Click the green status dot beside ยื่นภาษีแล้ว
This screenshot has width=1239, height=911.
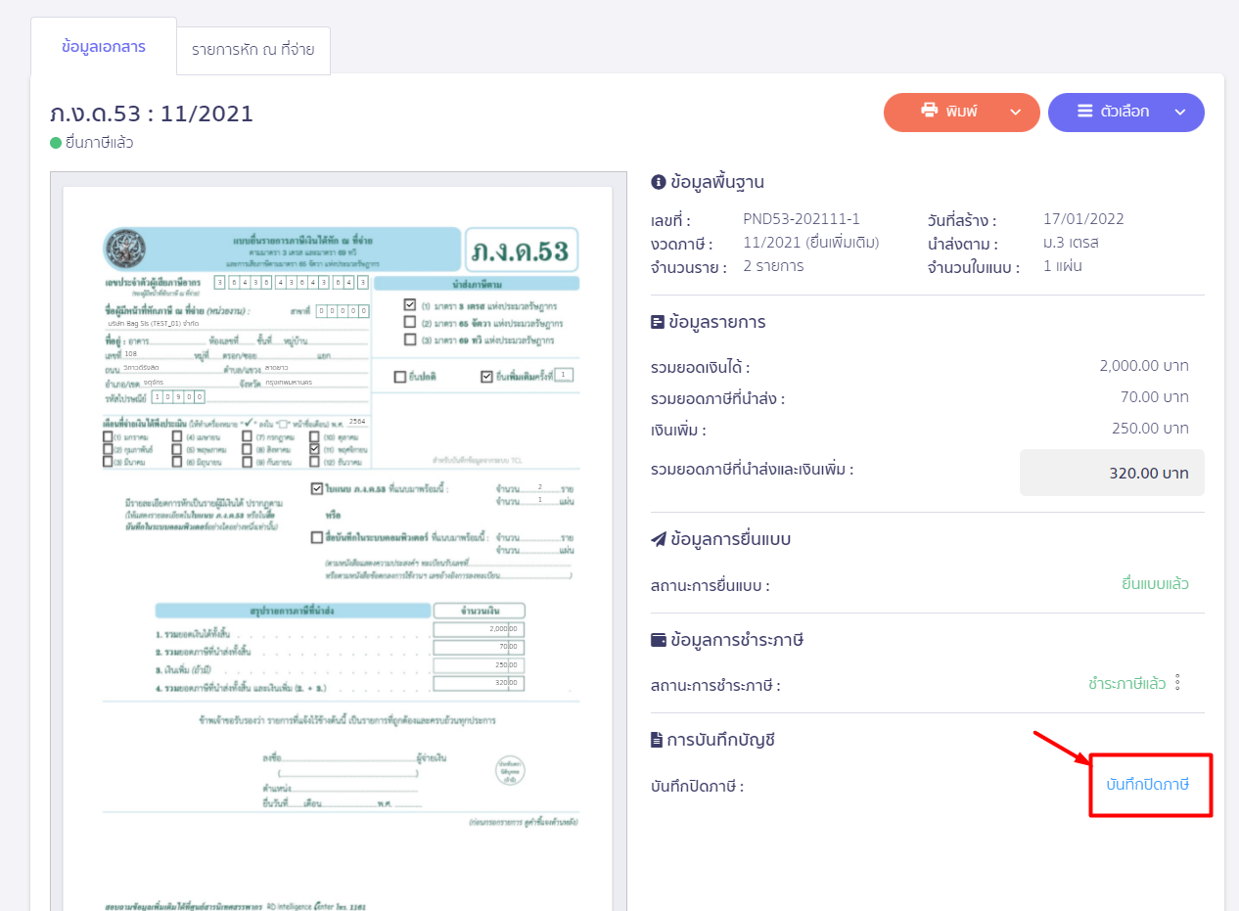pos(56,143)
